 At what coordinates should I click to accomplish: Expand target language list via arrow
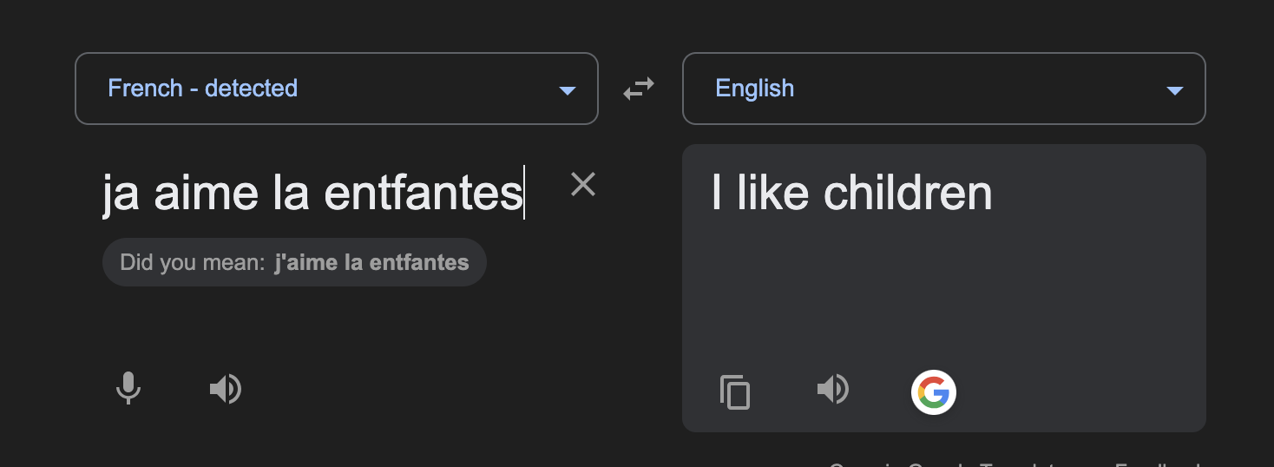click(x=1175, y=90)
